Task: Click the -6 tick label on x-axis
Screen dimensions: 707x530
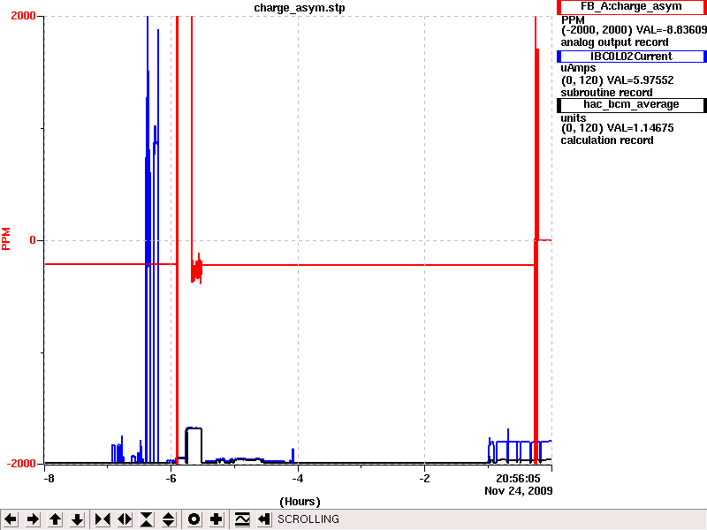Action: point(171,479)
